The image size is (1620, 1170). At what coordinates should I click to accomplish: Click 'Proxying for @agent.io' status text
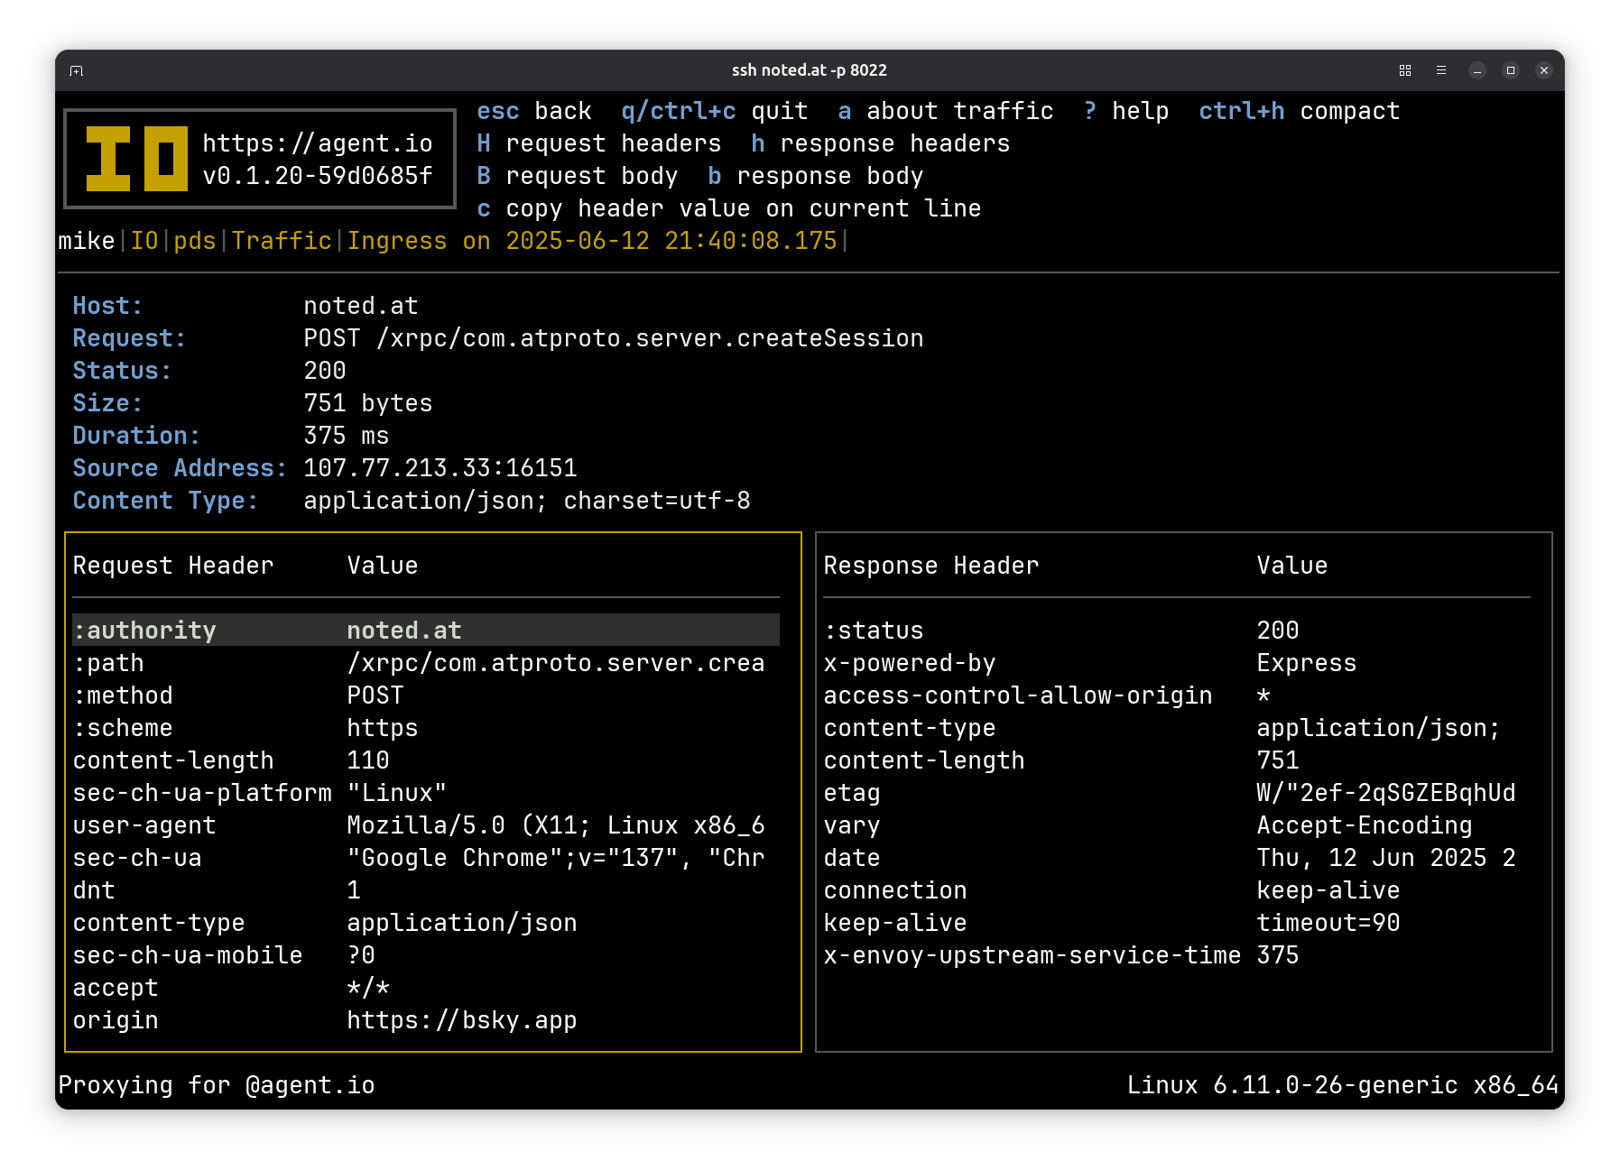click(217, 1085)
